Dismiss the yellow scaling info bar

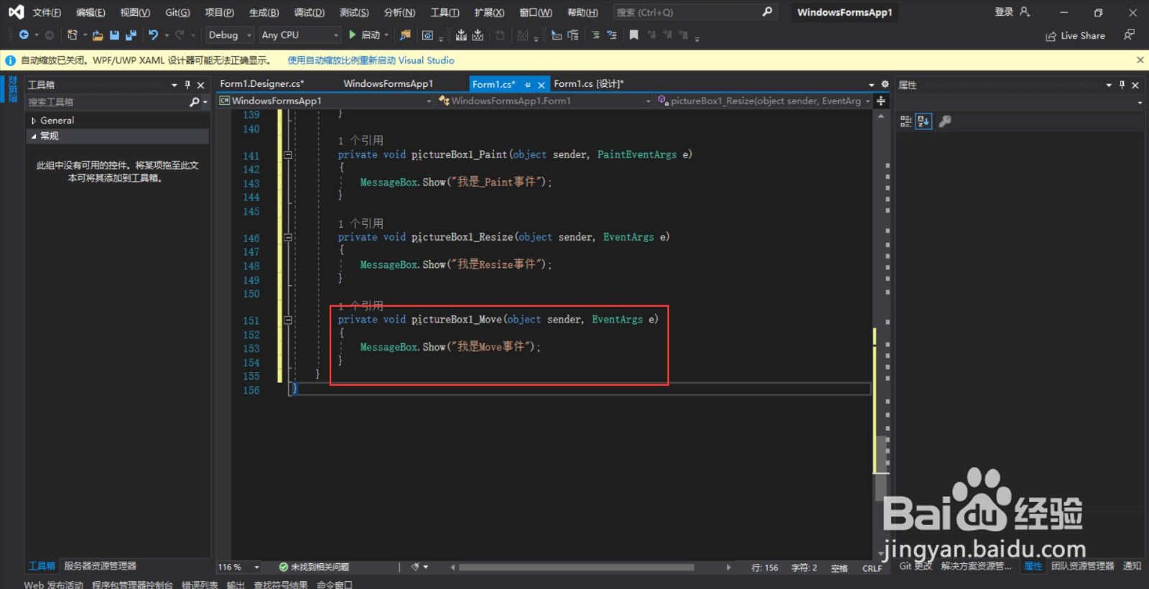(x=1140, y=60)
